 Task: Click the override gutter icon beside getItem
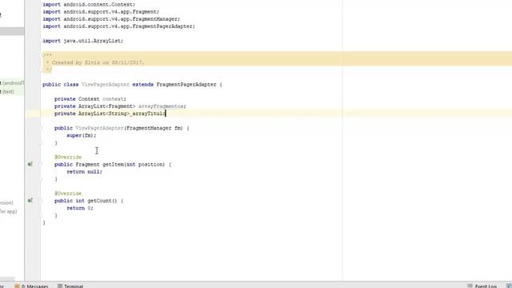pos(30,164)
